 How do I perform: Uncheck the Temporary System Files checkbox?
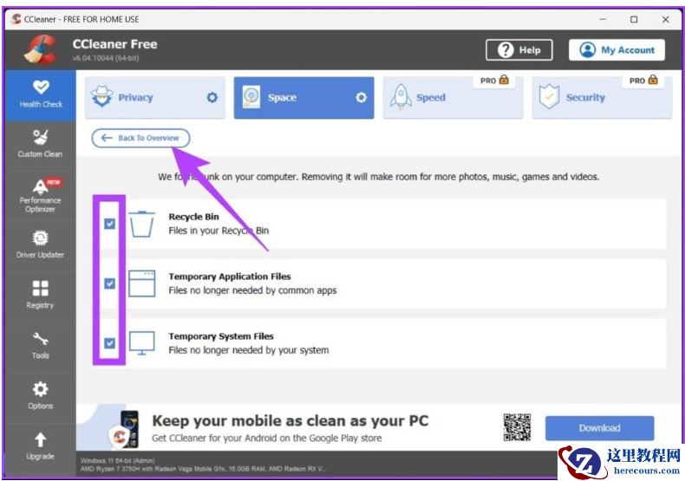tap(109, 343)
